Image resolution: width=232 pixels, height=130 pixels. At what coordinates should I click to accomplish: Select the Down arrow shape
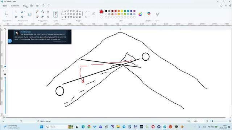(62, 17)
